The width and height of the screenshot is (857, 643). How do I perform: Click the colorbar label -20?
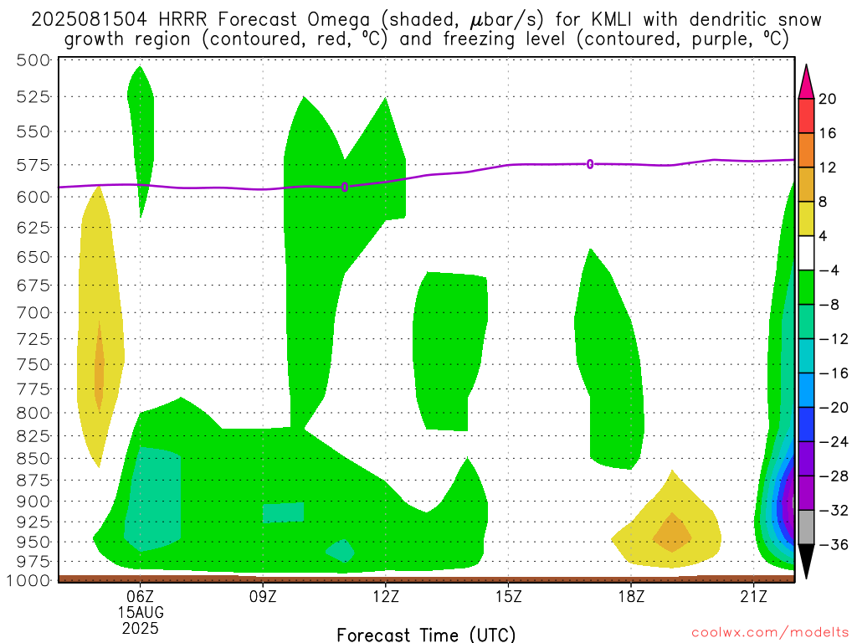click(834, 408)
